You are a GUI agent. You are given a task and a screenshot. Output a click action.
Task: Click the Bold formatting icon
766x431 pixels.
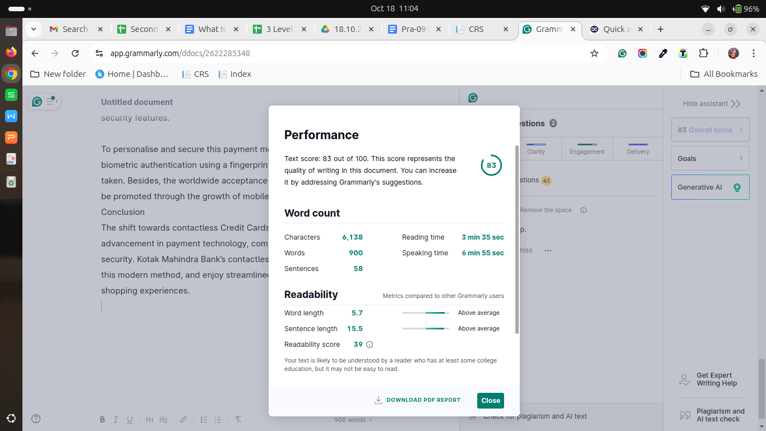tap(102, 420)
